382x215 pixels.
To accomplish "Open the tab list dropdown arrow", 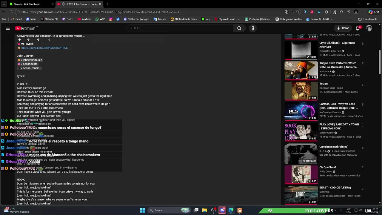I will click(x=4, y=4).
